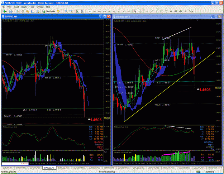
Task: Select the horizontal line drawing tool
Action: (x=147, y=11)
